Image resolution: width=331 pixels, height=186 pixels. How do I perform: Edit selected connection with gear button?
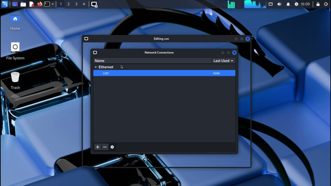pos(112,147)
